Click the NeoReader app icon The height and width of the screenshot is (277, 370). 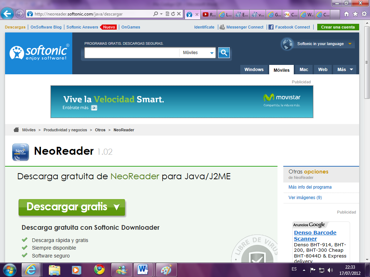click(21, 152)
